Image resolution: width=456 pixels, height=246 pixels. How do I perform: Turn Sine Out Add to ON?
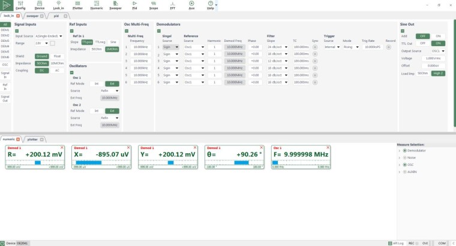click(x=437, y=36)
